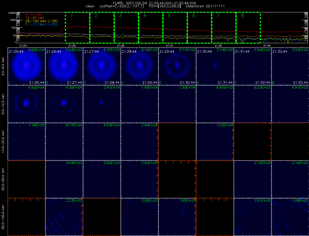The image size is (309, 236).
Task: Click the red '3-12 keV' legend entry
Action: (33, 15)
